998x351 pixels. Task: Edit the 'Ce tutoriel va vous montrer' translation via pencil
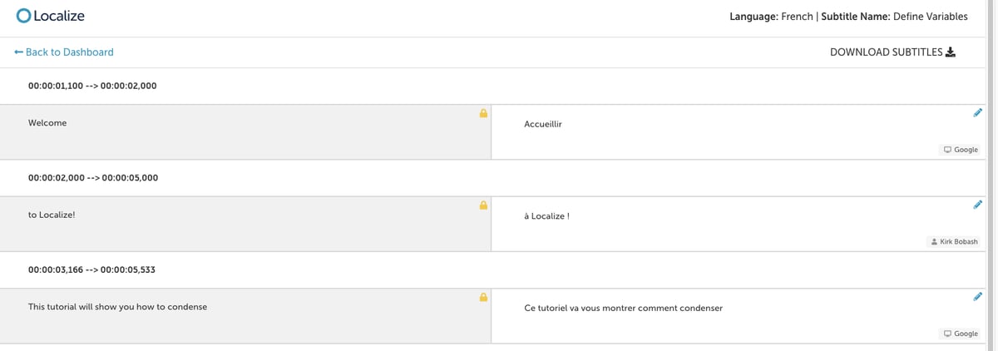tap(978, 296)
